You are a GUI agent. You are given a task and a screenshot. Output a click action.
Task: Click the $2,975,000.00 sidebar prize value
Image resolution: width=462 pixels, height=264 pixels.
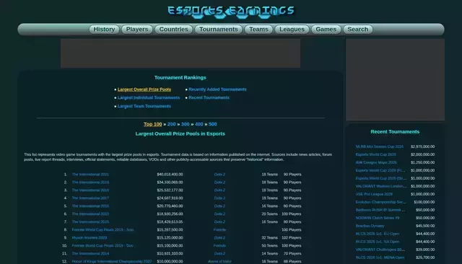pos(422,146)
